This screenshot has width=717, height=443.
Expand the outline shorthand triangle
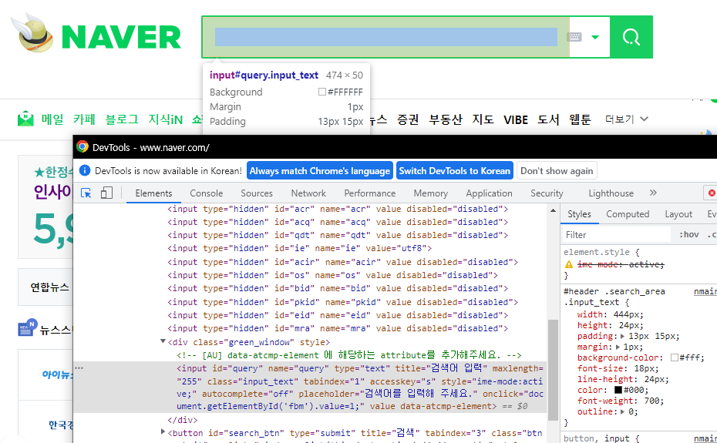coord(622,411)
